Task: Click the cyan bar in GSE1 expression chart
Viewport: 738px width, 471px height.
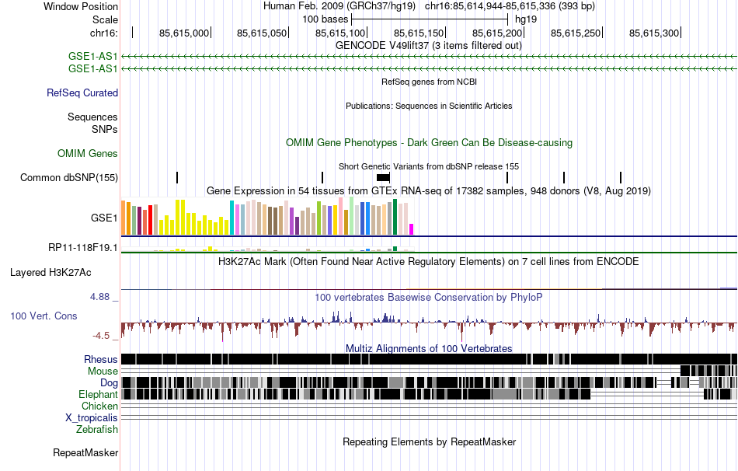Action: [x=231, y=218]
